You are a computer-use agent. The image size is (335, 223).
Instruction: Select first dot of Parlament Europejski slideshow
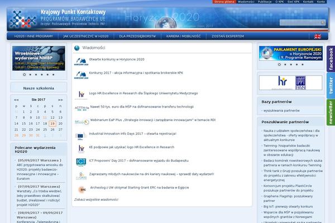click(279, 65)
